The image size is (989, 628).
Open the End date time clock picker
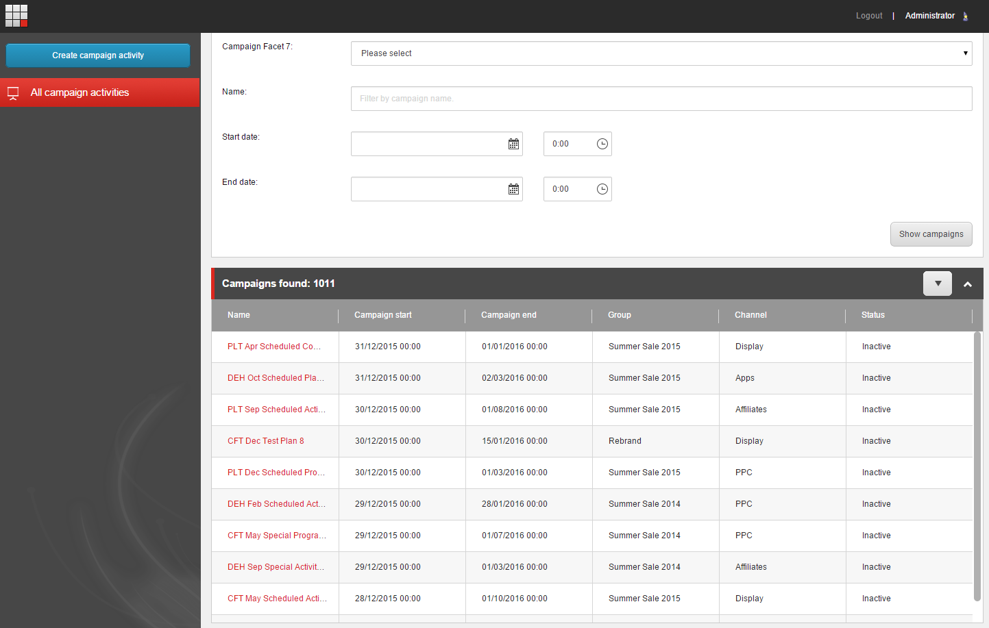[601, 188]
